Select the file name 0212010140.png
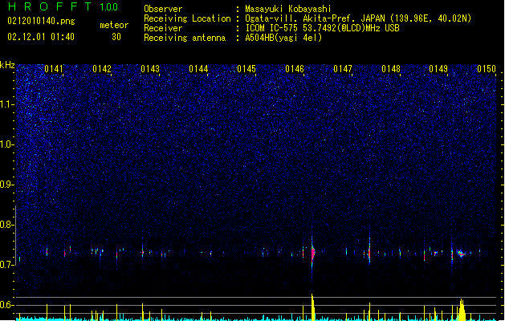The image size is (505, 321). coord(41,22)
